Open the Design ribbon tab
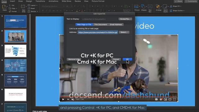 [x=29, y=1]
